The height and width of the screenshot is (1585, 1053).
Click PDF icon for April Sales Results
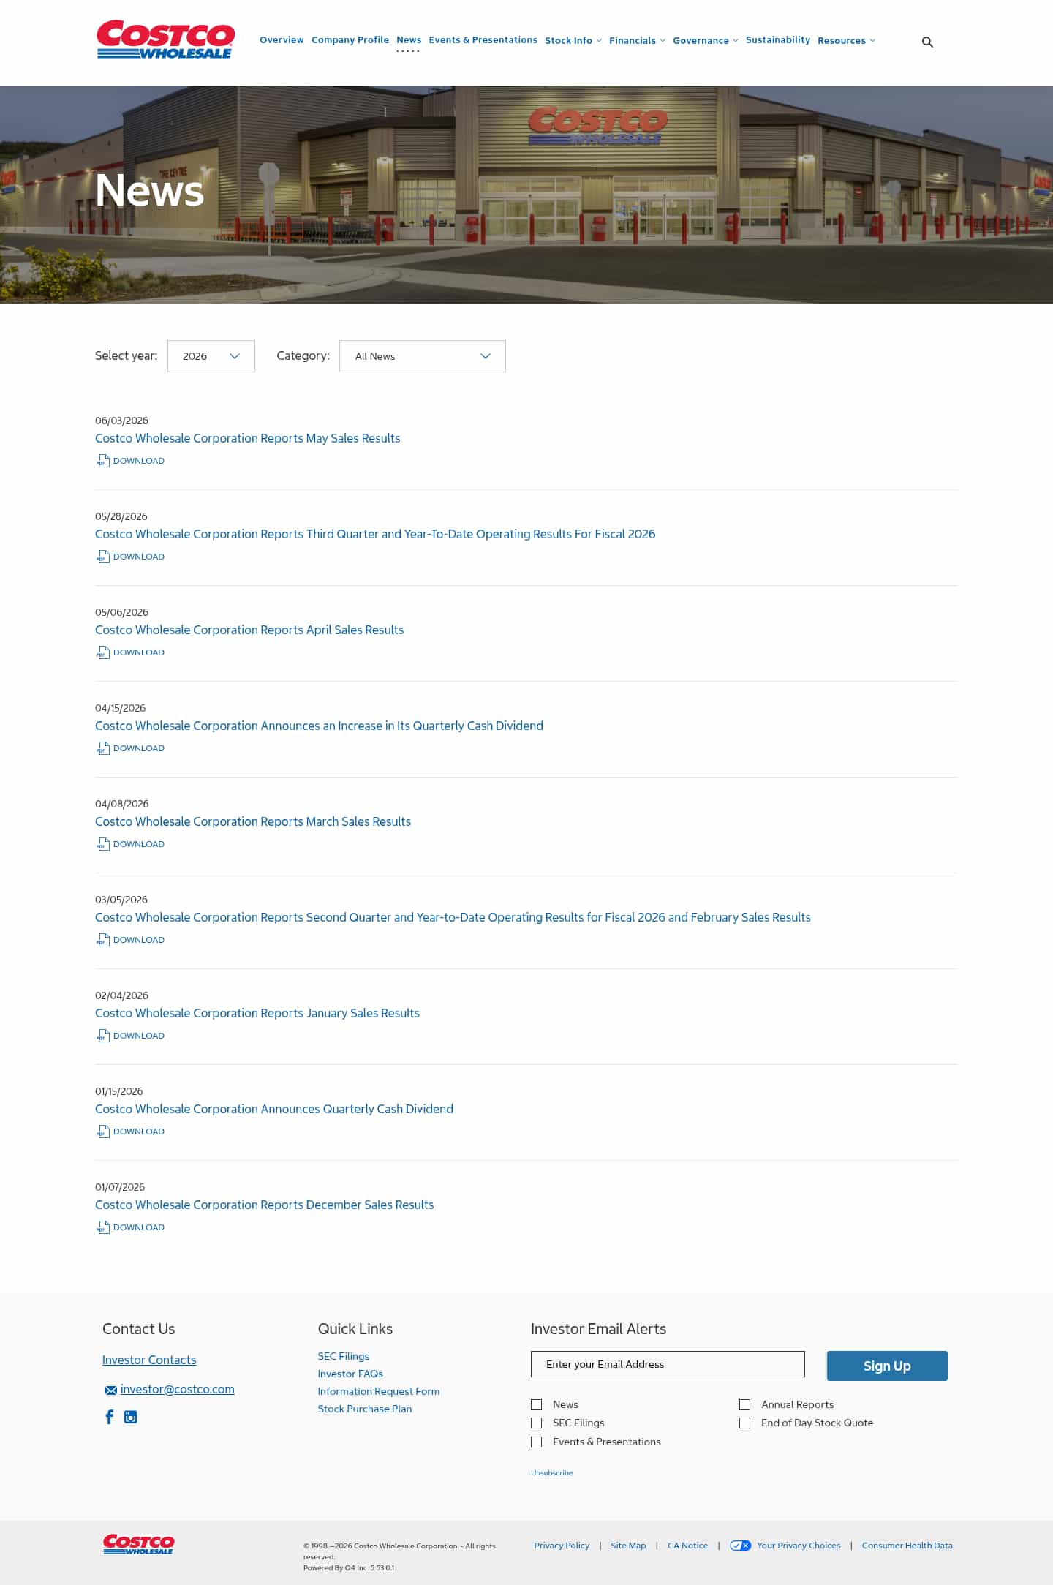point(102,652)
